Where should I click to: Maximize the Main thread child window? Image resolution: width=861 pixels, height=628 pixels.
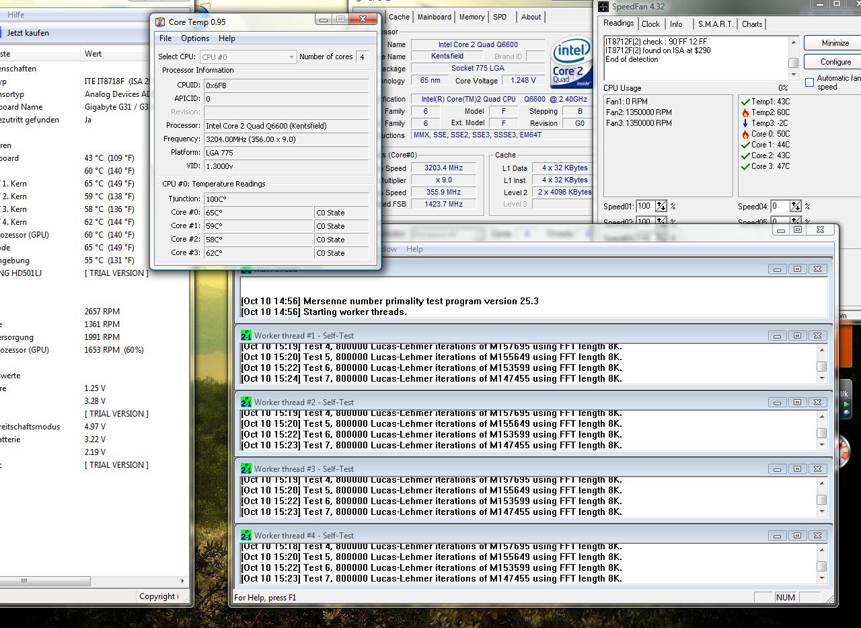point(797,269)
